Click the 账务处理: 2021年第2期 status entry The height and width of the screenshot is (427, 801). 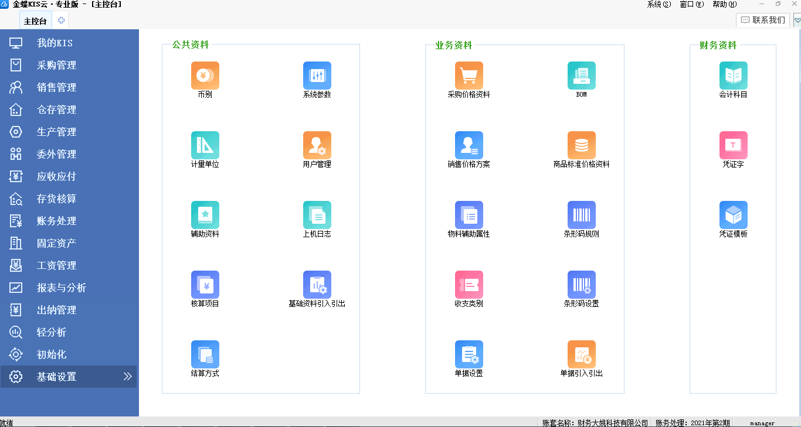point(693,423)
